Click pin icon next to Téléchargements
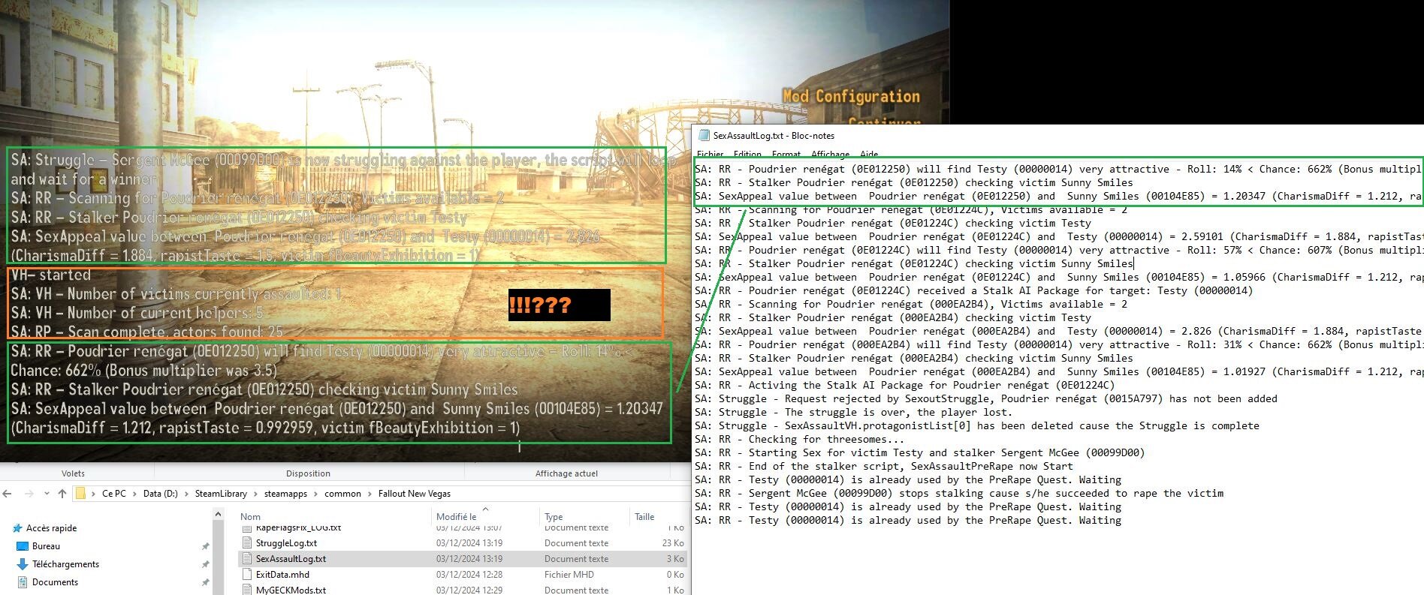The image size is (1424, 595). click(x=205, y=564)
